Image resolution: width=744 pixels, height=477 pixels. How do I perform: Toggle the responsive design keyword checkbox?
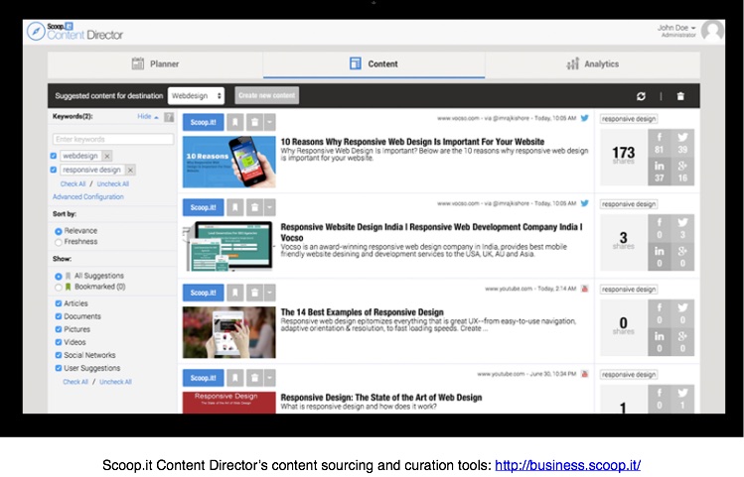(x=54, y=170)
